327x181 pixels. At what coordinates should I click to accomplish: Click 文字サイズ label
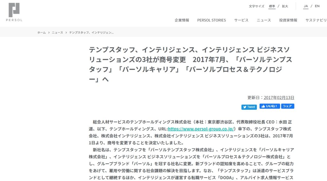[x=256, y=6]
